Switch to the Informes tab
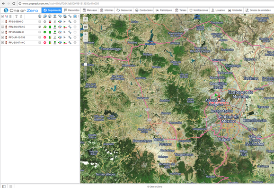This screenshot has height=188, width=274. click(107, 10)
